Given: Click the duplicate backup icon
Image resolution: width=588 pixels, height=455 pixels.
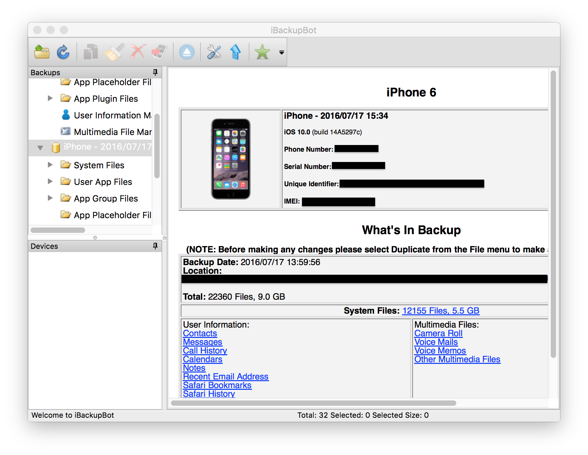Looking at the screenshot, I should tap(90, 52).
